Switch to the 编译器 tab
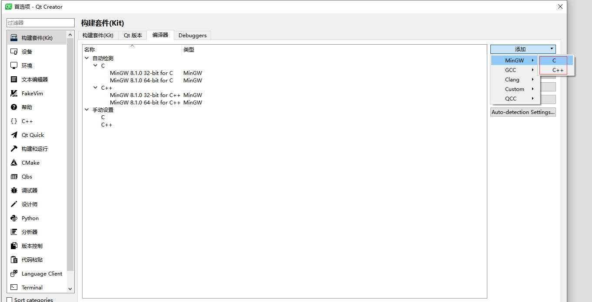Image resolution: width=592 pixels, height=302 pixels. tap(160, 35)
